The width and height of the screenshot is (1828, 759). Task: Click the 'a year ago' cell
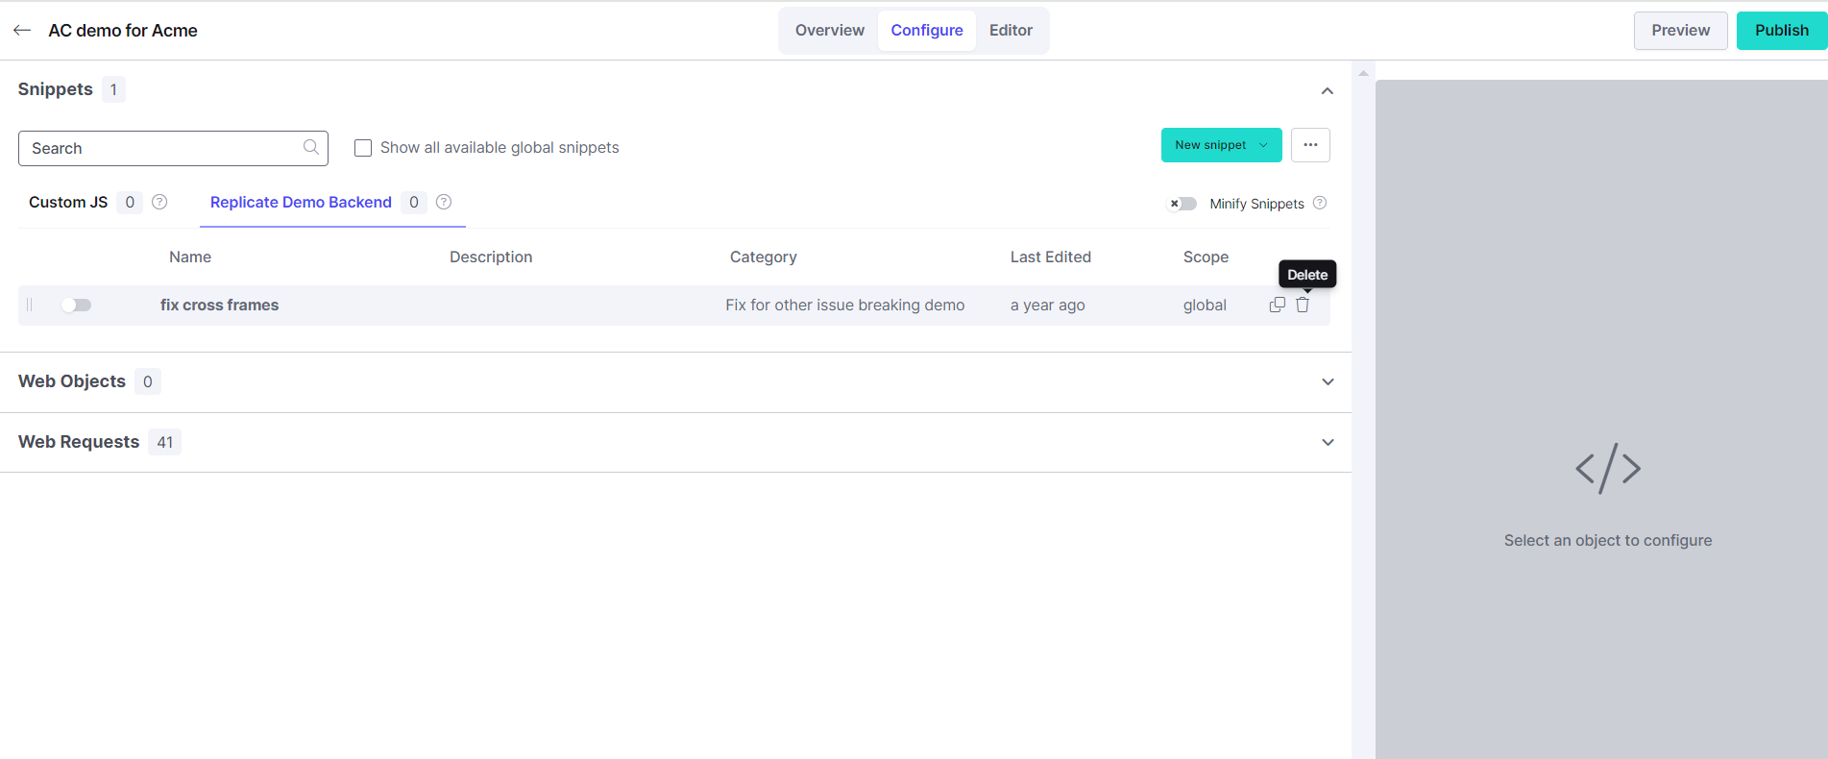(x=1048, y=305)
